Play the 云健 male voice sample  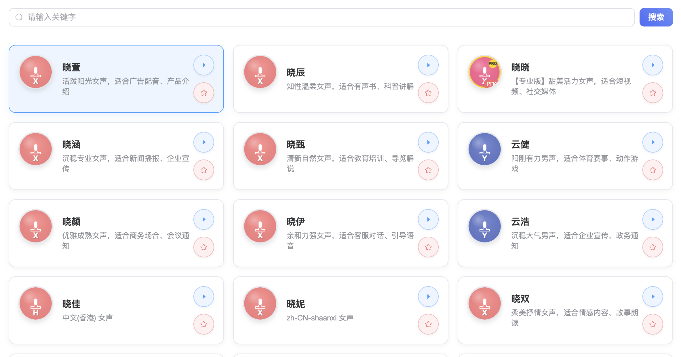click(x=653, y=142)
